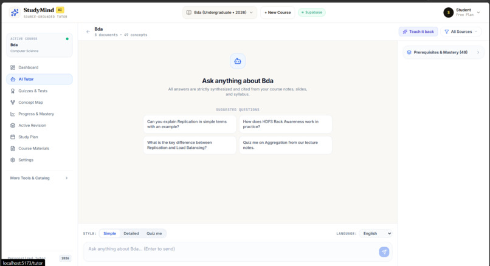
Task: Ask the Replication in simple terms question
Action: click(x=190, y=124)
